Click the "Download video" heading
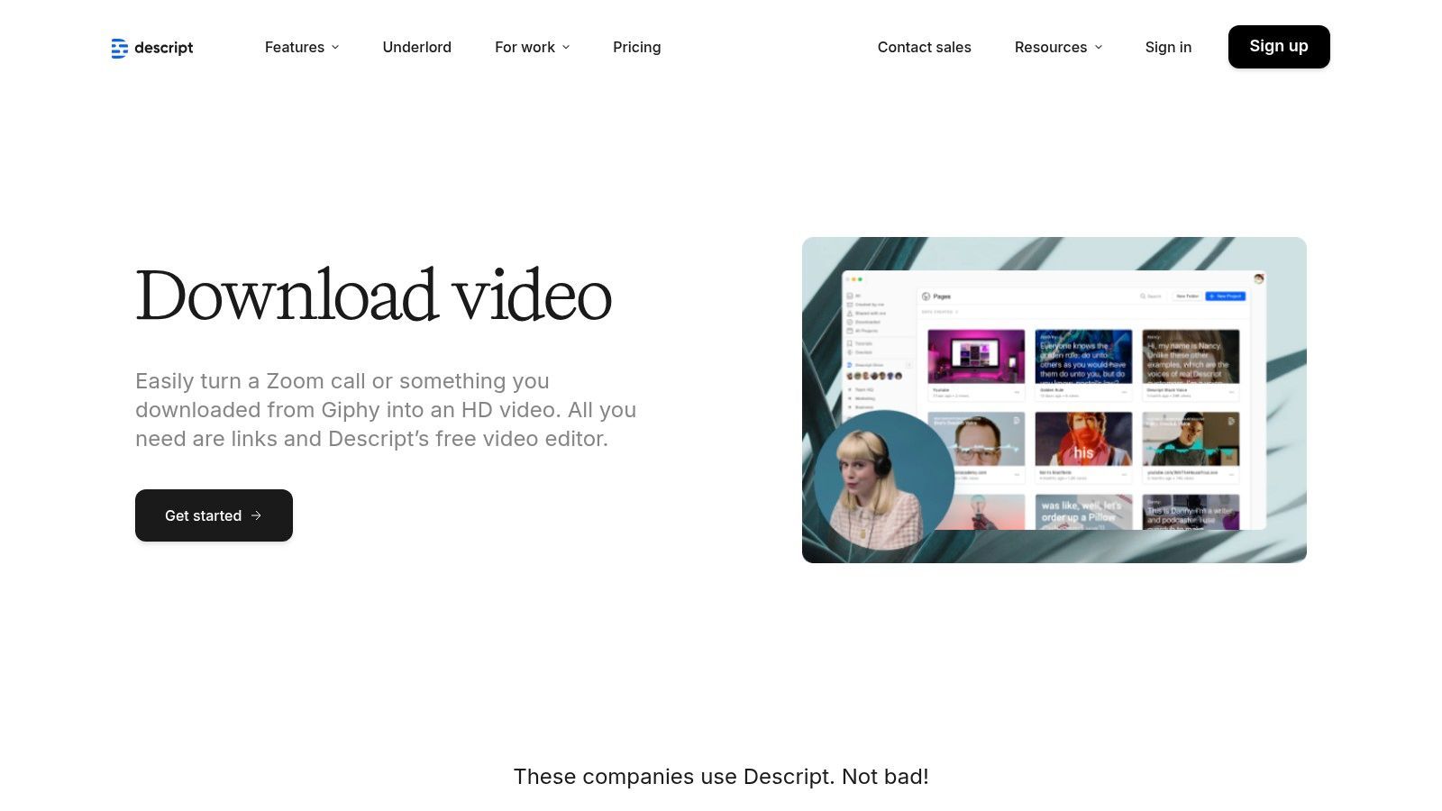The image size is (1442, 811). pos(373,296)
